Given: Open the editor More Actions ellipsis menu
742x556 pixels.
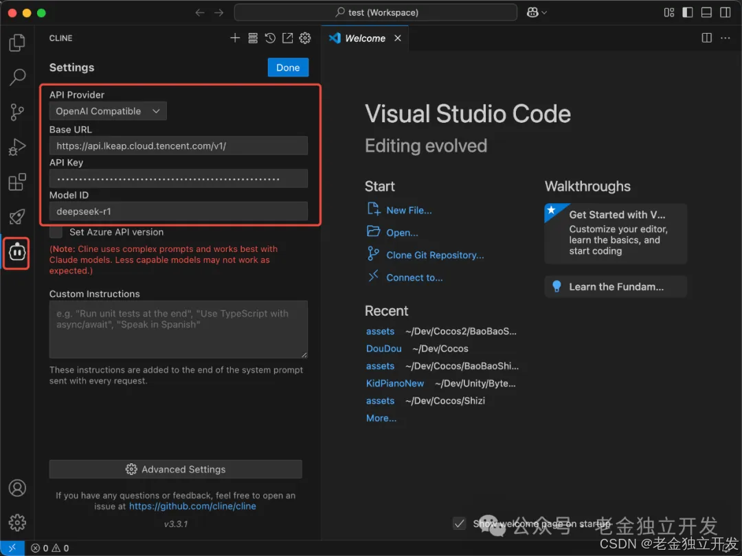Looking at the screenshot, I should [725, 38].
